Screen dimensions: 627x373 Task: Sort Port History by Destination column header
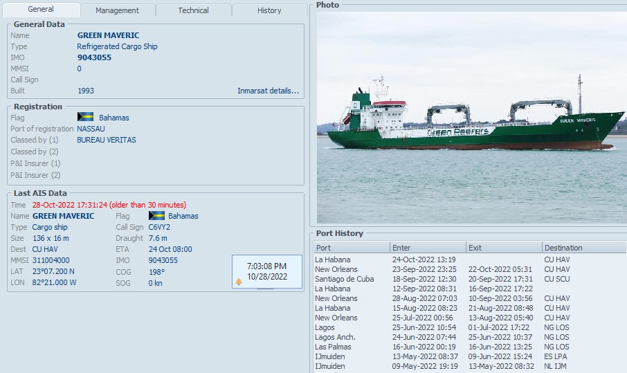pos(584,248)
